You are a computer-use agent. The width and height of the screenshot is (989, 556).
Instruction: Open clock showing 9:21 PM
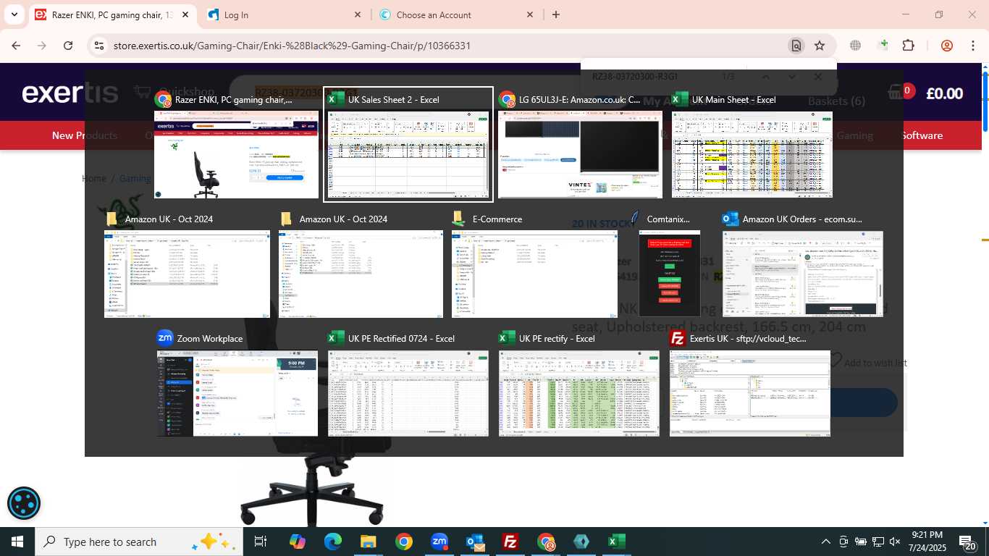[x=927, y=542]
